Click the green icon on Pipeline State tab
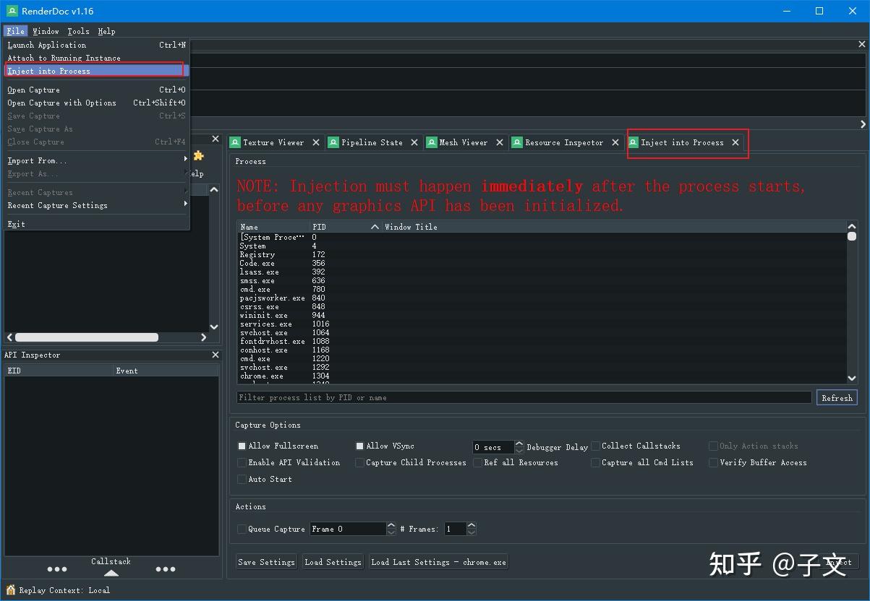Screen dimensions: 870x601 pyautogui.click(x=333, y=142)
